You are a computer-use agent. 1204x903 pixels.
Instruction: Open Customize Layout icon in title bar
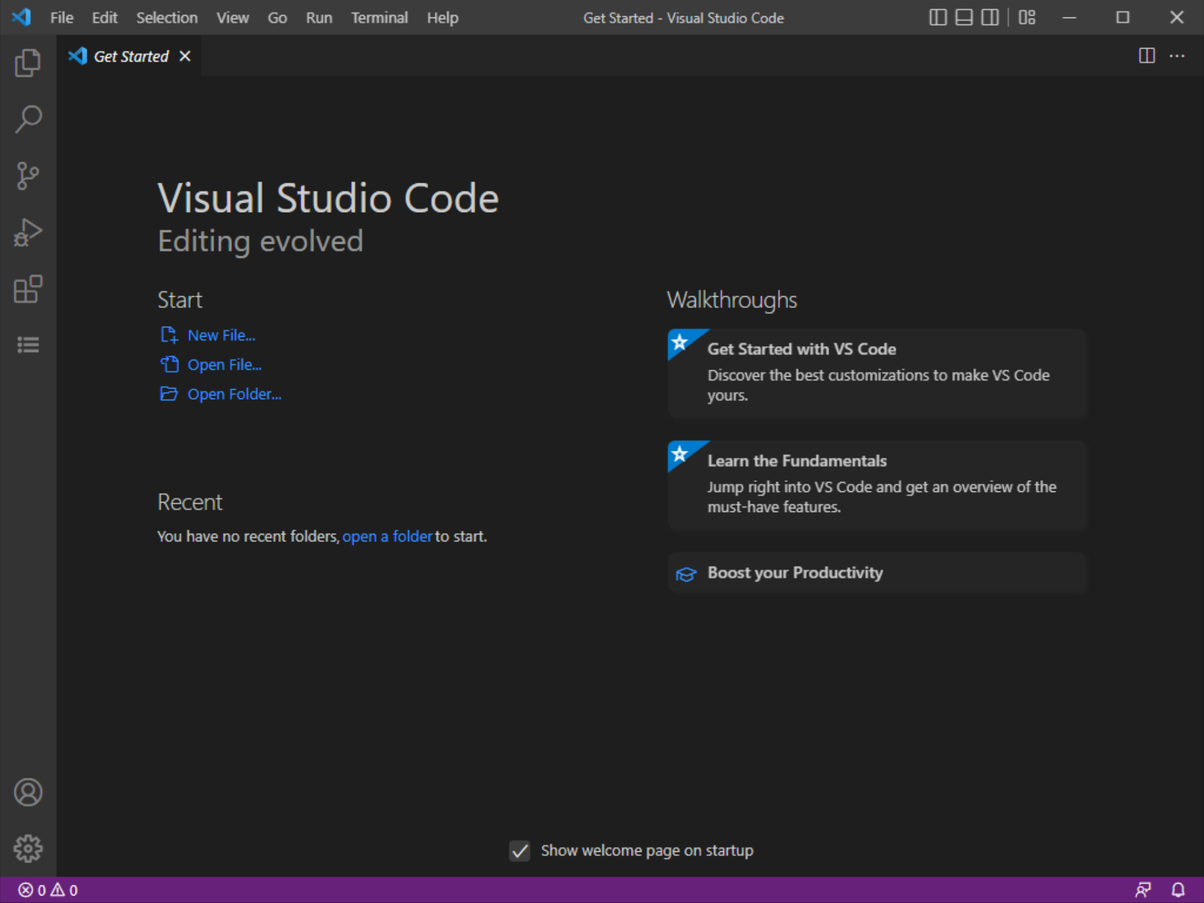tap(1027, 17)
